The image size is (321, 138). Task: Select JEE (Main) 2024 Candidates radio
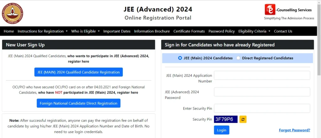(180, 58)
